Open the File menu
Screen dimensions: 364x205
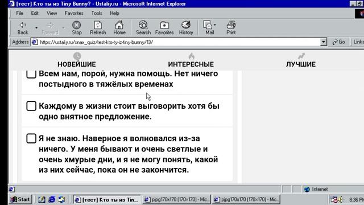pyautogui.click(x=19, y=13)
